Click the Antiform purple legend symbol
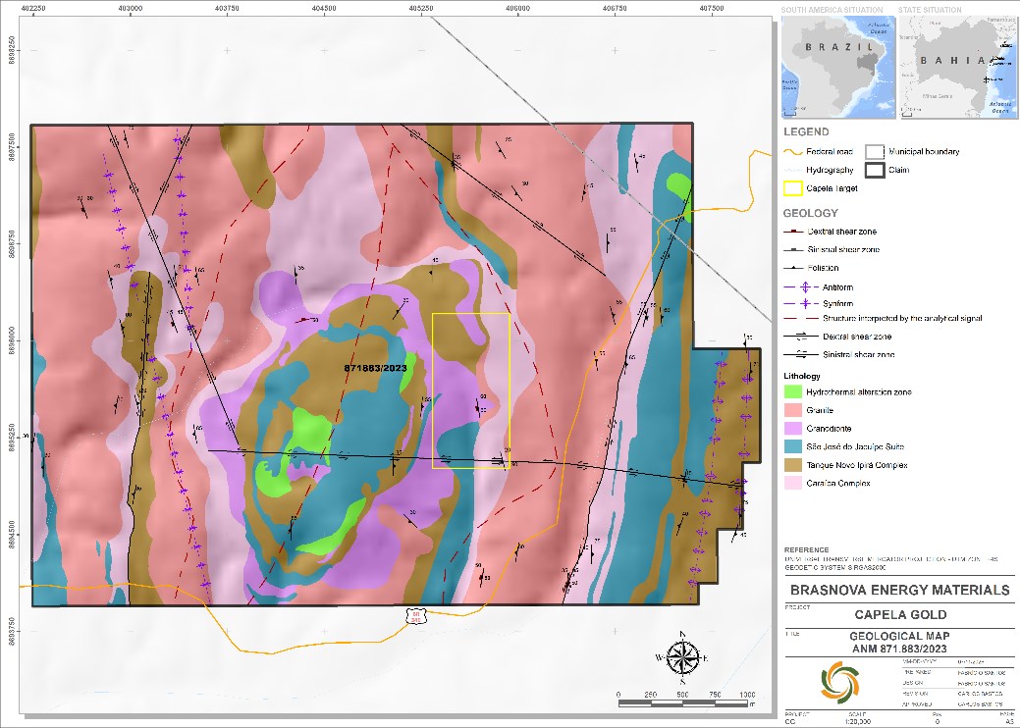Viewport: 1020px width, 728px height. pyautogui.click(x=800, y=286)
